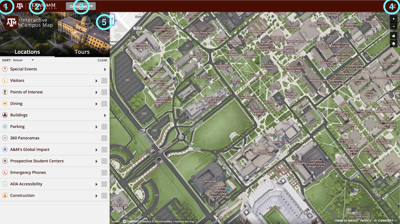Select the Construction checkbox

point(104,196)
